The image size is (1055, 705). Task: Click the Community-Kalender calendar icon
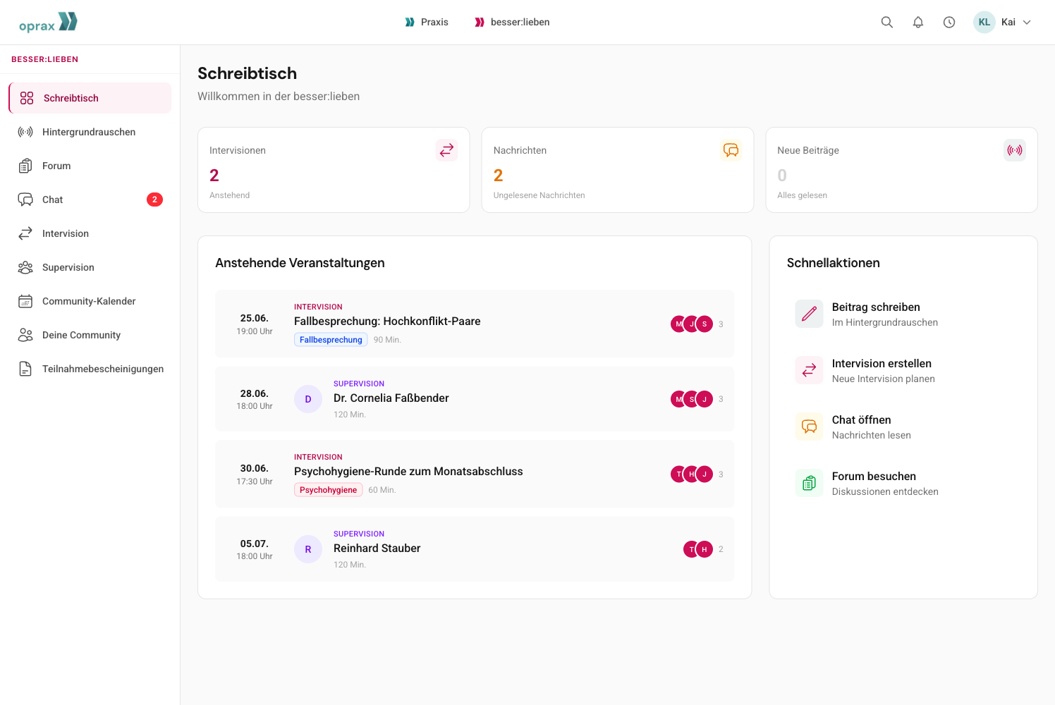pos(25,301)
